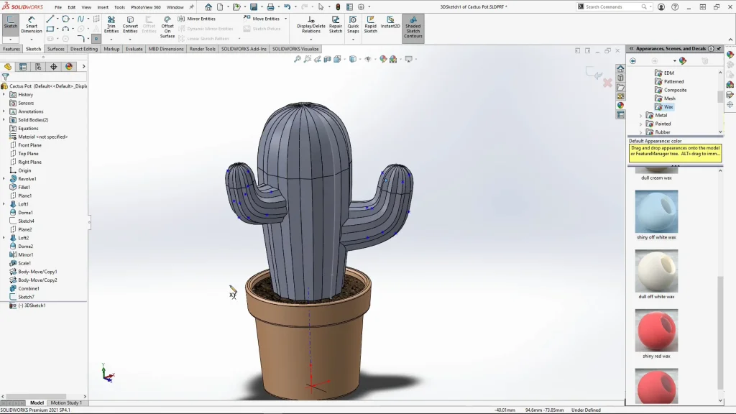Screen dimensions: 736x414
Task: Open the Quick Snaps dropdown arrow
Action: [x=353, y=39]
